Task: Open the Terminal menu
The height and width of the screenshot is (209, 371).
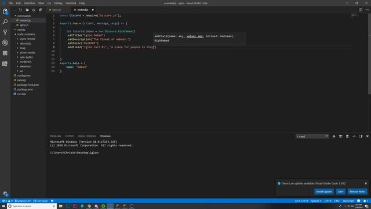Action: pyautogui.click(x=71, y=3)
